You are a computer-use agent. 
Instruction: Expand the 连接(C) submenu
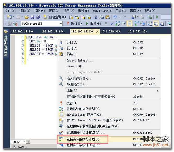pos(109,91)
